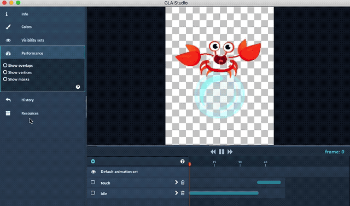This screenshot has width=350, height=206.
Task: Add new animation with plus icon
Action: [x=93, y=161]
